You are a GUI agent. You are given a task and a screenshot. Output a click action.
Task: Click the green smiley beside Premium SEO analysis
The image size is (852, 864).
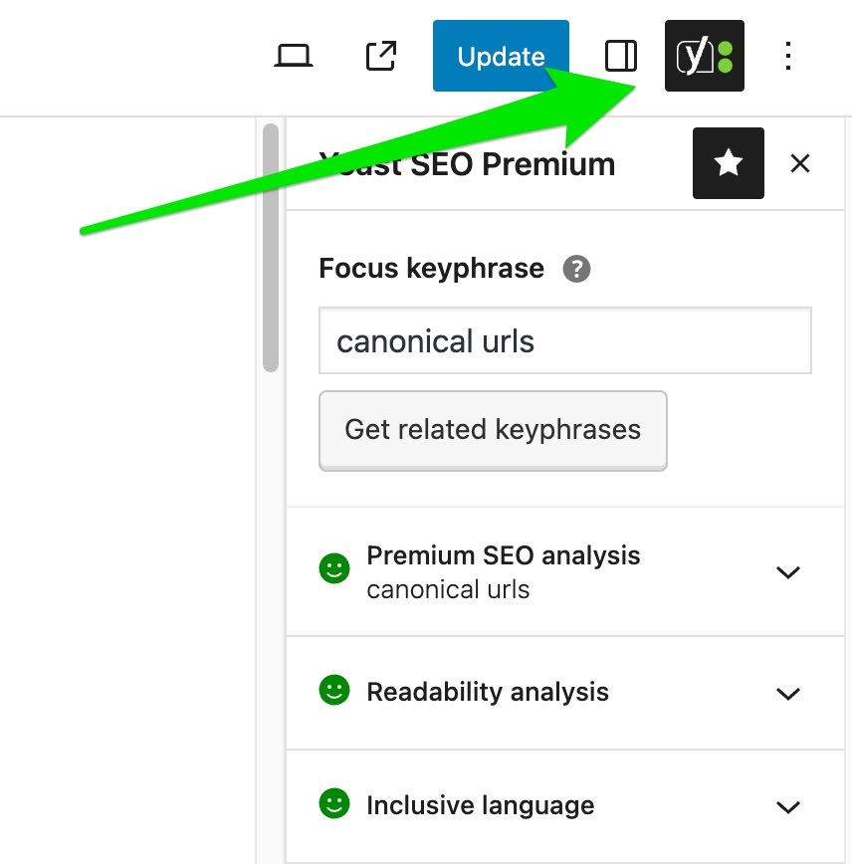pyautogui.click(x=333, y=567)
